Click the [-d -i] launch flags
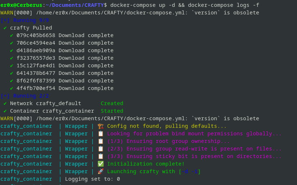This screenshot has height=185, width=297. 189,171
